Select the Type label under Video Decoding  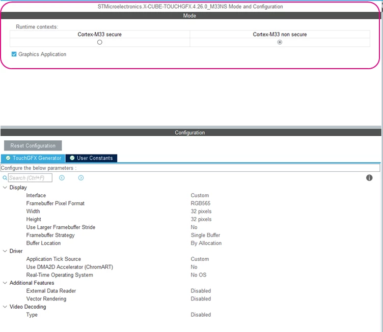(32, 315)
